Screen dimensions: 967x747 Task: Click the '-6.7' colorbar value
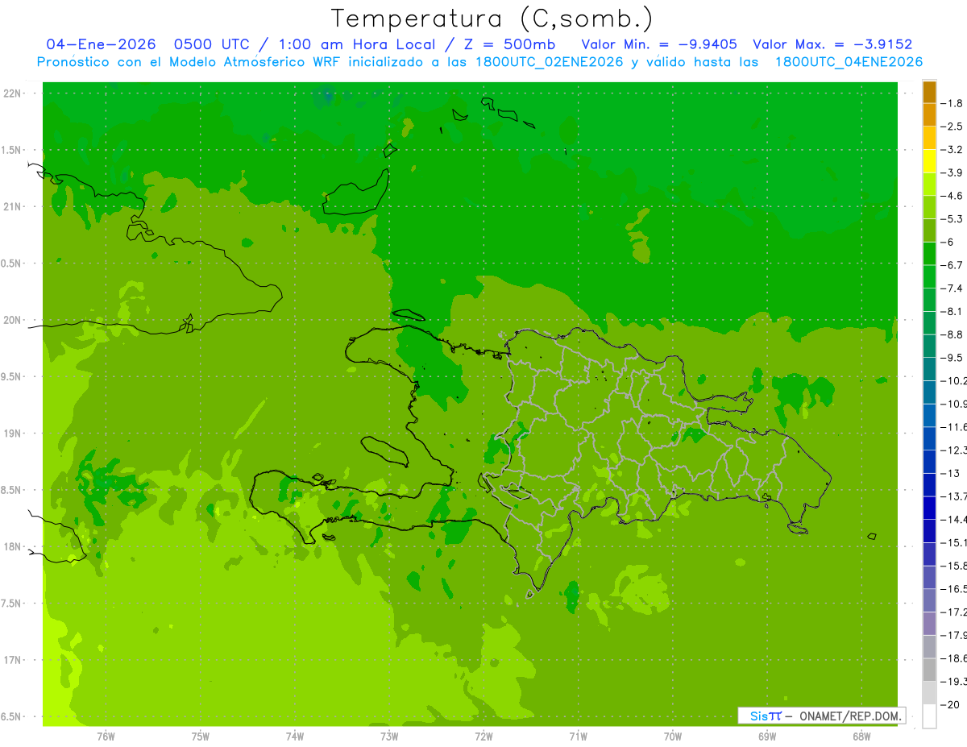952,265
